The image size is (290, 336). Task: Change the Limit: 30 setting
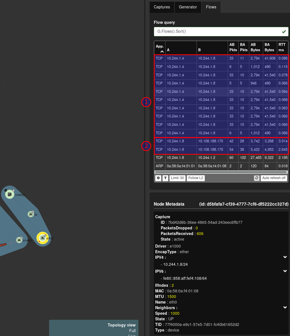[x=177, y=178]
